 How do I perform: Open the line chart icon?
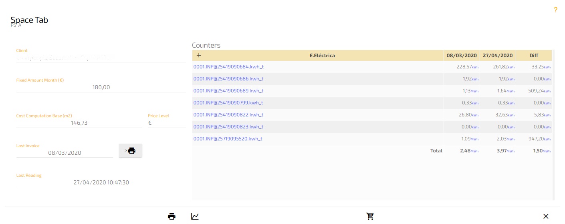(195, 216)
